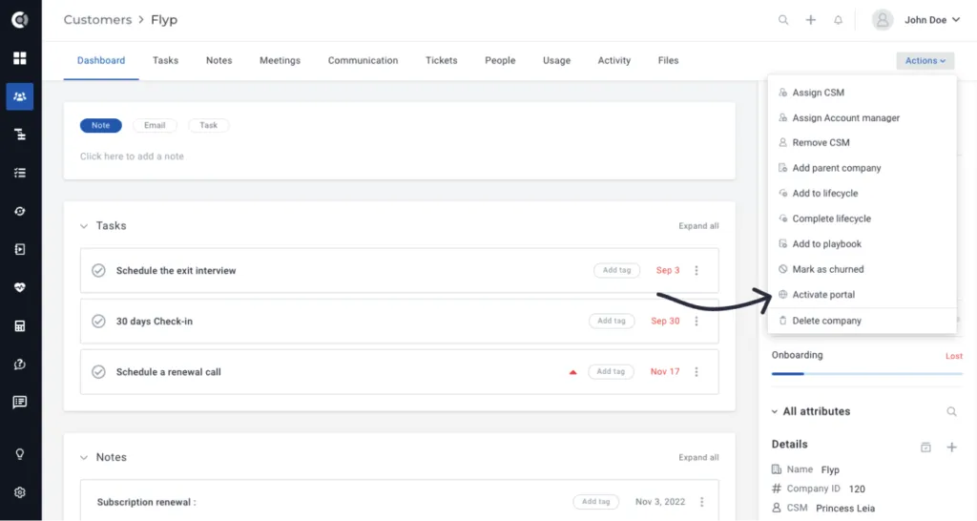Open the lightbulb ideas icon
Image resolution: width=977 pixels, height=521 pixels.
(20, 453)
